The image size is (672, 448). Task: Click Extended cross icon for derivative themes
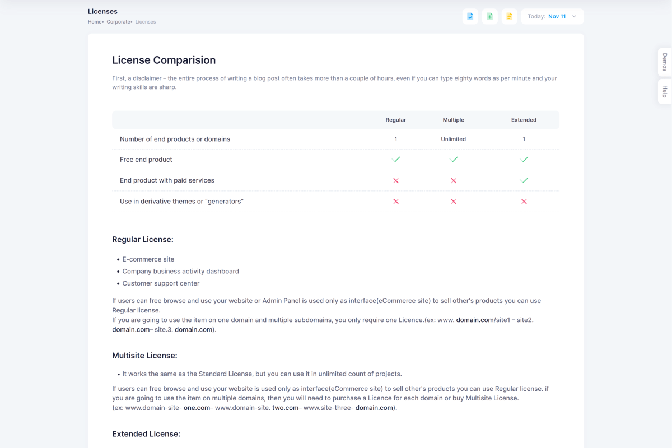pos(524,202)
